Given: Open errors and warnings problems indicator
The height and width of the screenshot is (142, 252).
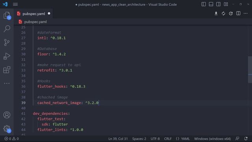Looking at the screenshot, I should (x=11, y=139).
